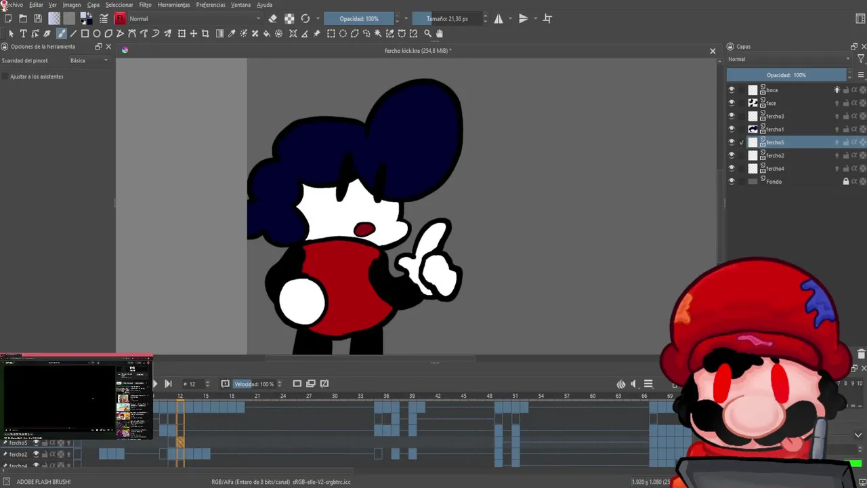
Task: Open the Capas layer filter menu
Action: point(861,59)
